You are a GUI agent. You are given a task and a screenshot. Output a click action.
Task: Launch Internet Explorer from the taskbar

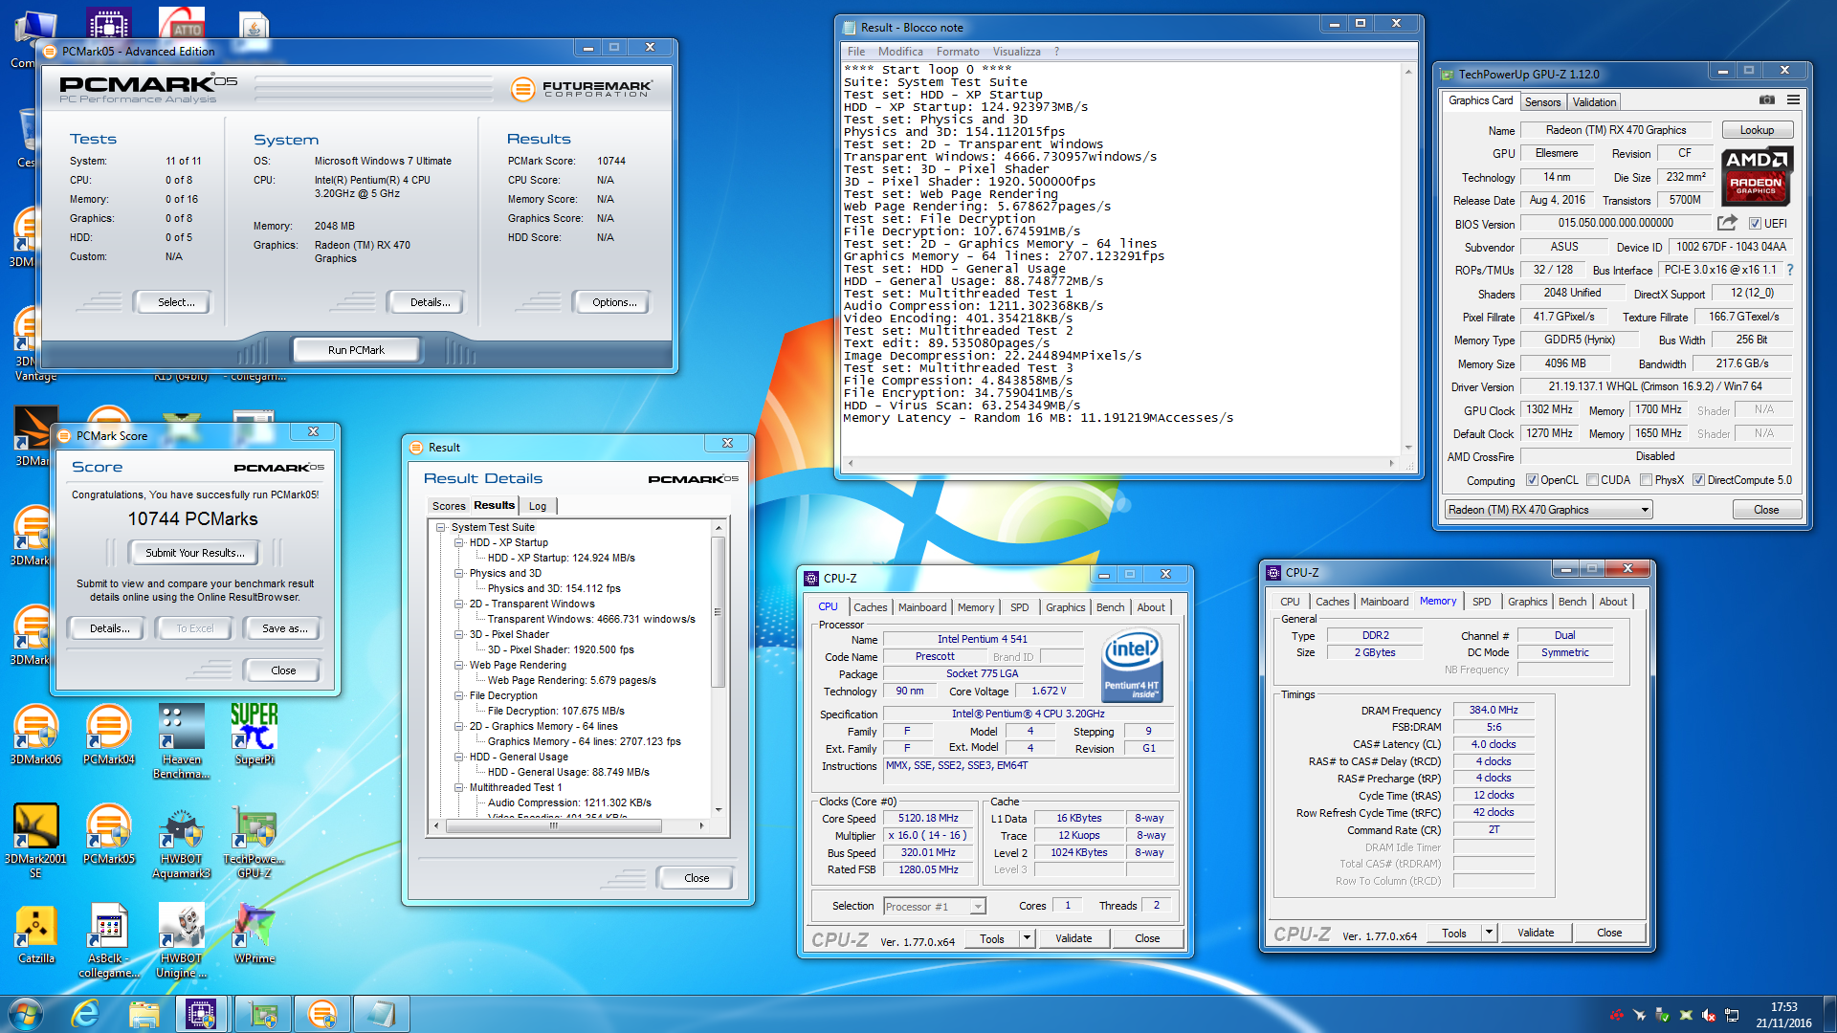(85, 1014)
